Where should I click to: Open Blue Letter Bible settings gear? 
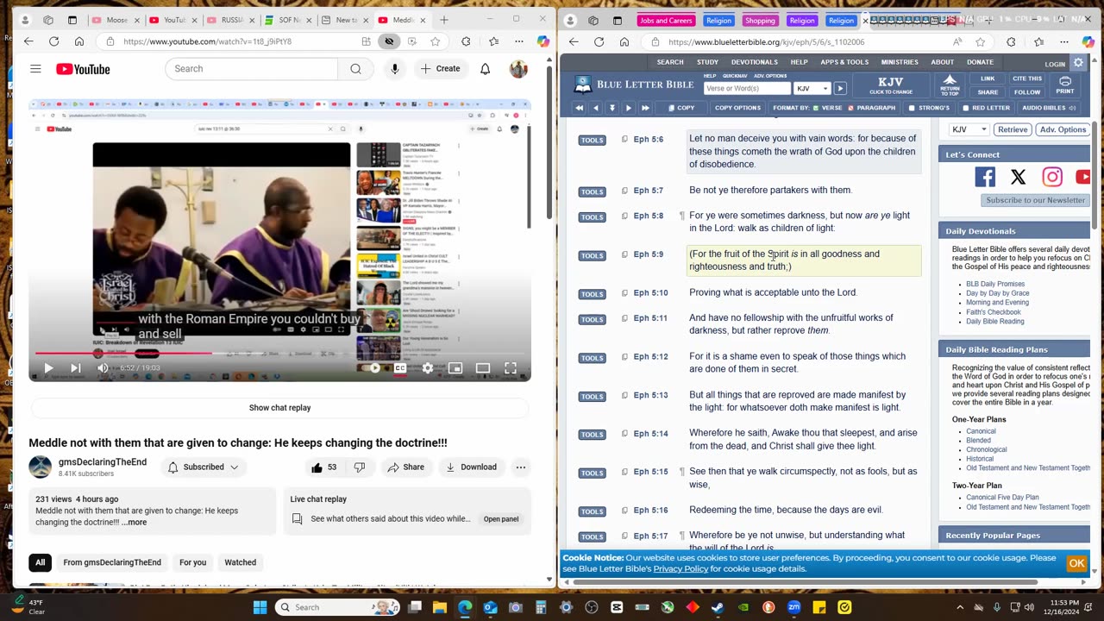[1078, 63]
